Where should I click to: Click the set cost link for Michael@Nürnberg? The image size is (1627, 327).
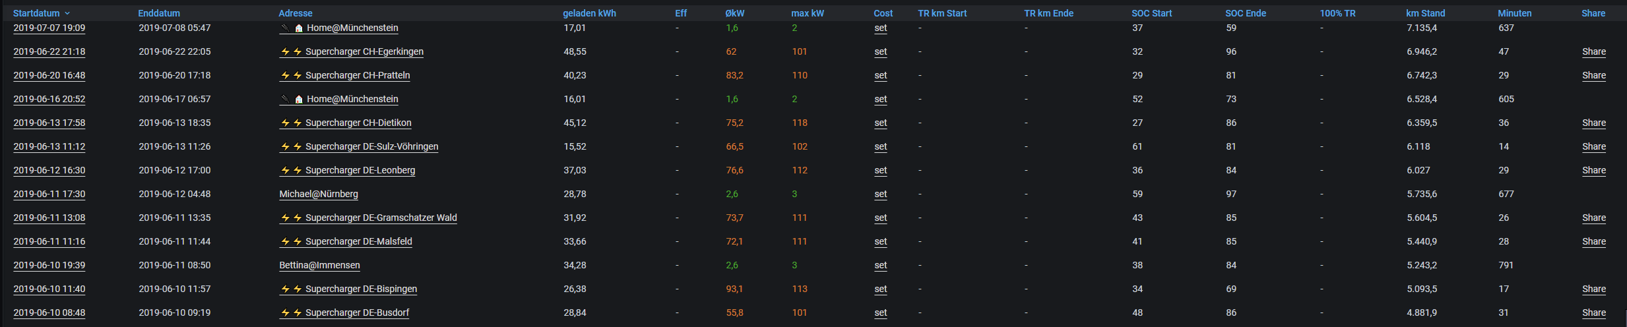click(881, 194)
